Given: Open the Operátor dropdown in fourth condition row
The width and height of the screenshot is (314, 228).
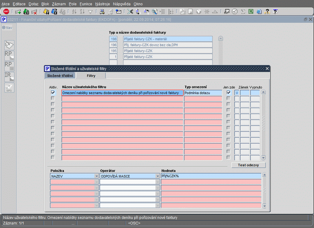Looking at the screenshot, I should click(158, 193).
